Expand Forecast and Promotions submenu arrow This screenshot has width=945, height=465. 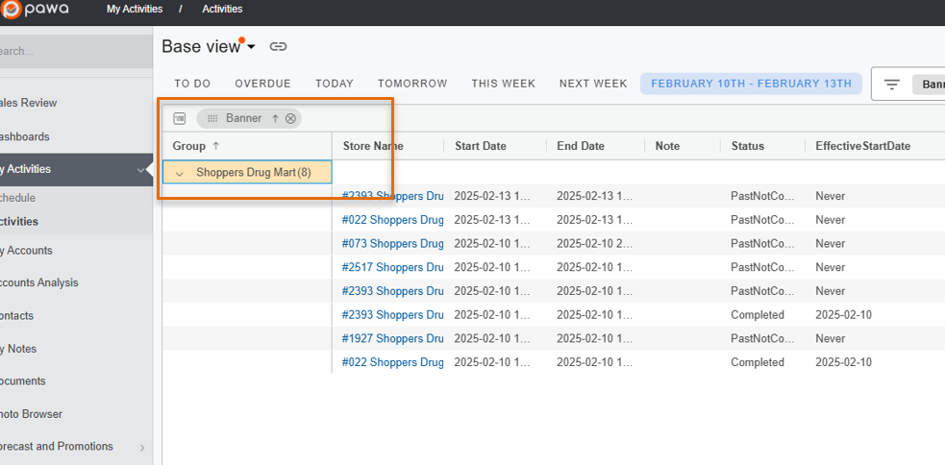point(142,448)
